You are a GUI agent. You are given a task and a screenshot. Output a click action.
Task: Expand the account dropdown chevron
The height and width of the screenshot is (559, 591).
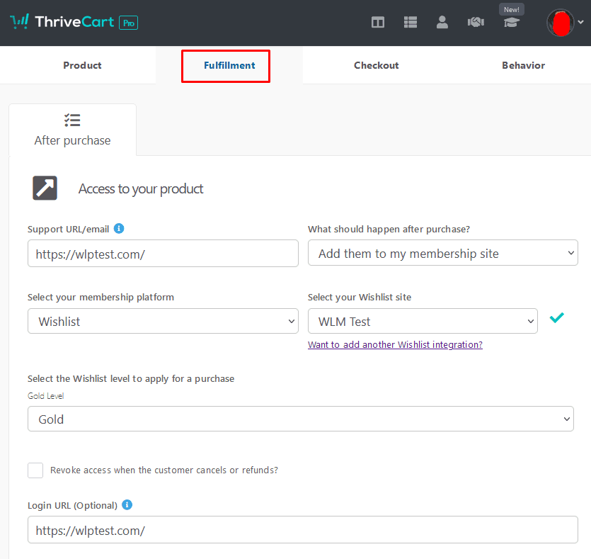(x=581, y=22)
